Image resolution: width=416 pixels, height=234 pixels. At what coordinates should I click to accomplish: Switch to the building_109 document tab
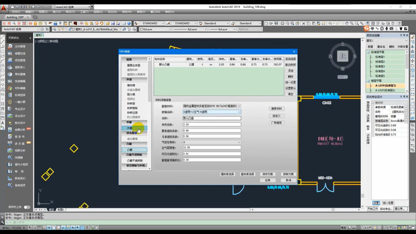coord(15,17)
